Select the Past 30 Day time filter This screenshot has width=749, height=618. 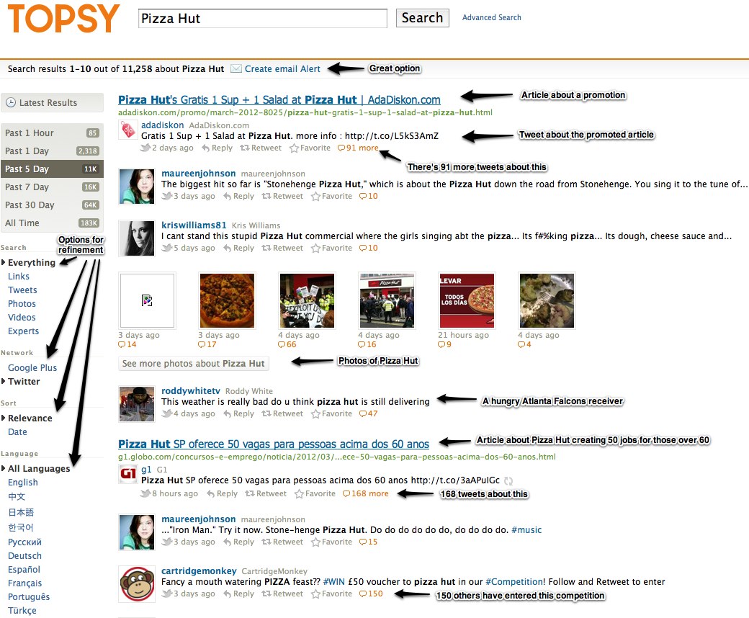coord(52,205)
